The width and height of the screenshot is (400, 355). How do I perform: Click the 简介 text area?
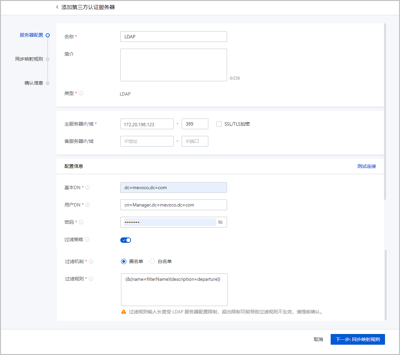pyautogui.click(x=174, y=65)
